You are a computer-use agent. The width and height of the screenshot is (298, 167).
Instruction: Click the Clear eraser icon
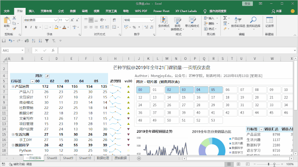click(225, 29)
